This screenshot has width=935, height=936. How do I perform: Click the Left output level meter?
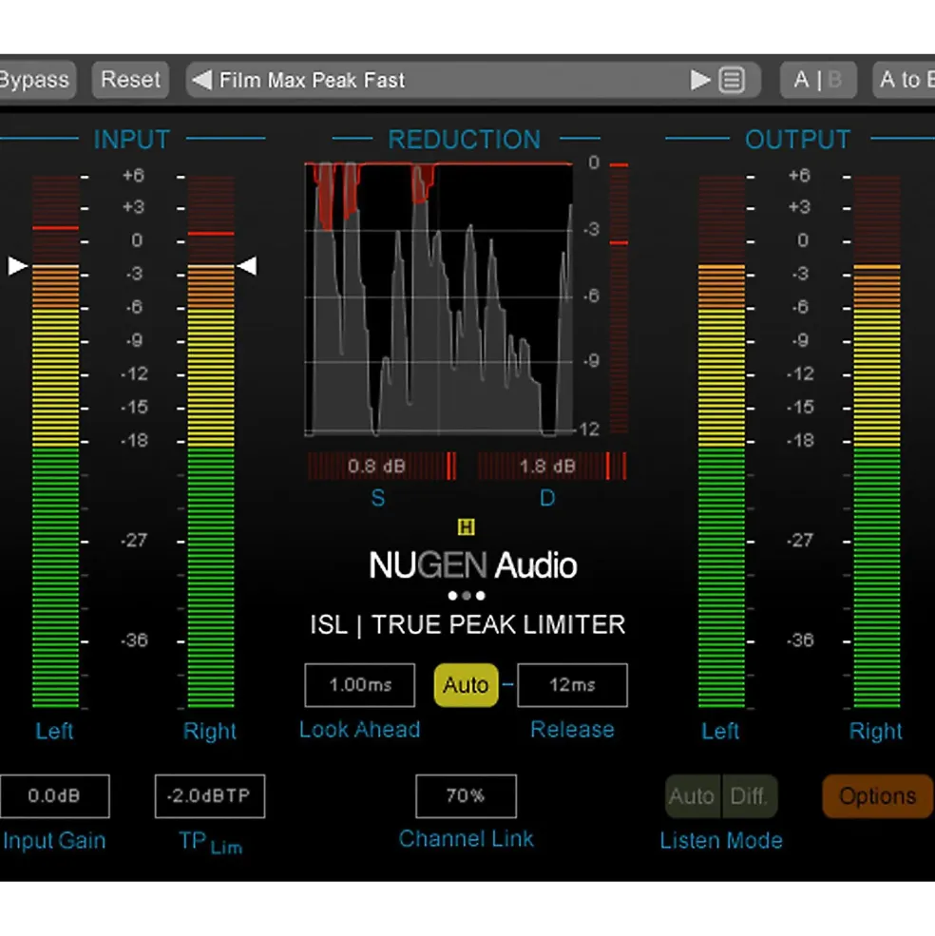pos(722,441)
